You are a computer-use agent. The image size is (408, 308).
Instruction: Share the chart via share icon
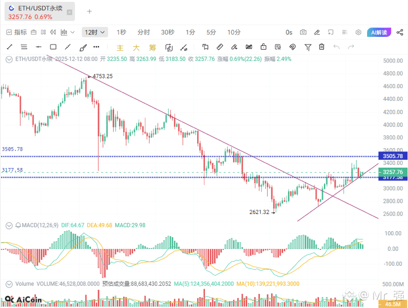click(400, 32)
